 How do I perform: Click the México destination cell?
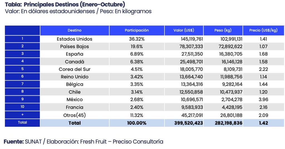click(x=75, y=99)
